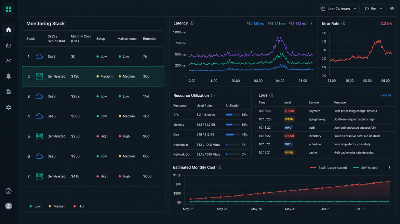Click Latency info icon
Viewport: 400px width, 224px height.
pos(191,23)
